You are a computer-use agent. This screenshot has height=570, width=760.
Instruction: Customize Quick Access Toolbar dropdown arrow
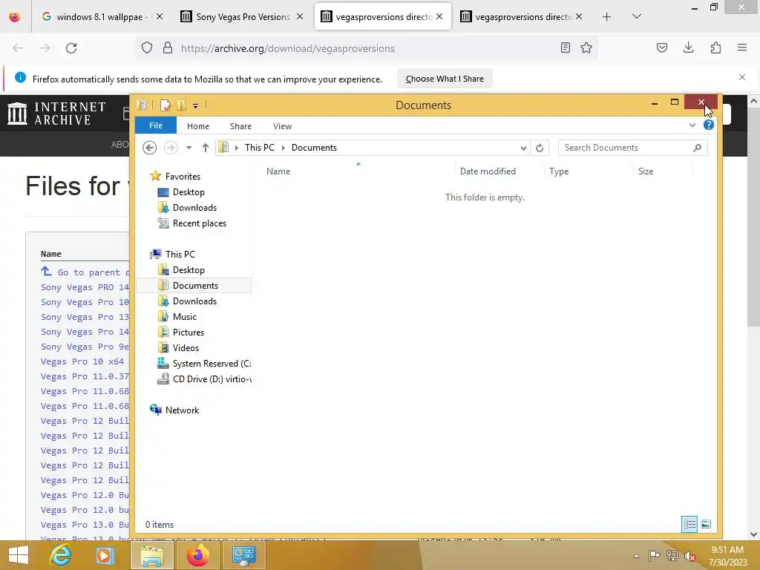pyautogui.click(x=195, y=105)
